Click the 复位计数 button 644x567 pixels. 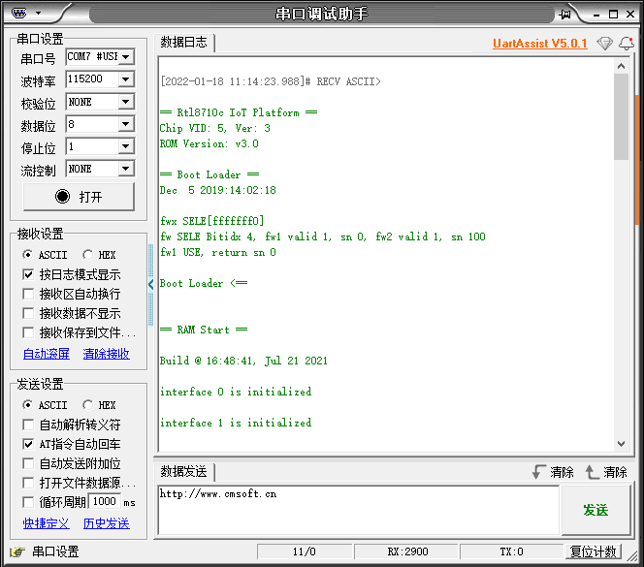594,551
